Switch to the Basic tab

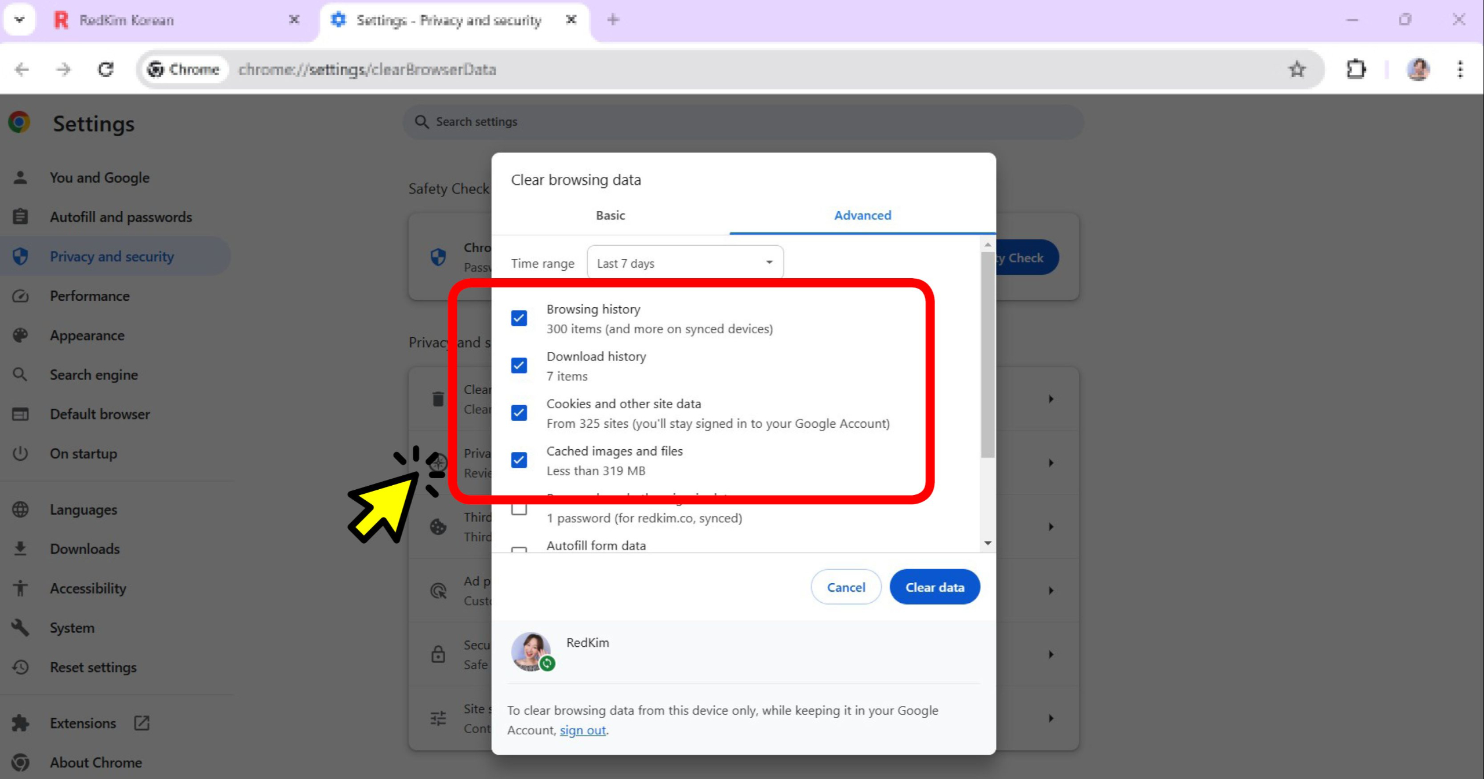(610, 215)
